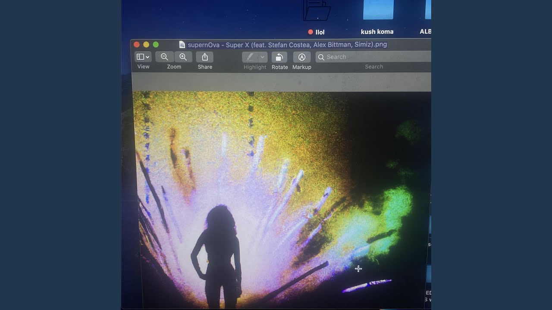Click the document proxy icon in title bar
The height and width of the screenshot is (310, 552).
182,44
